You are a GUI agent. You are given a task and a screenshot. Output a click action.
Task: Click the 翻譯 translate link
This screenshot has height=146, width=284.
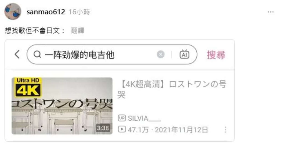(78, 31)
